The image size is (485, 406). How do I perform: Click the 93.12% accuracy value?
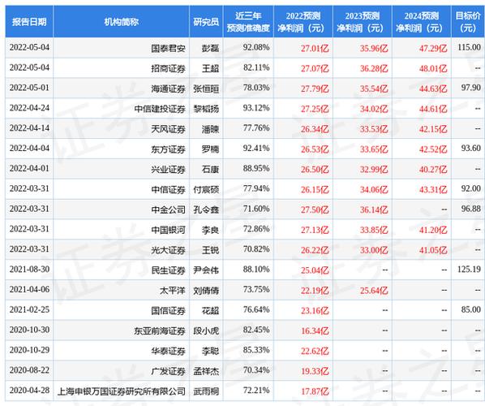click(x=256, y=108)
